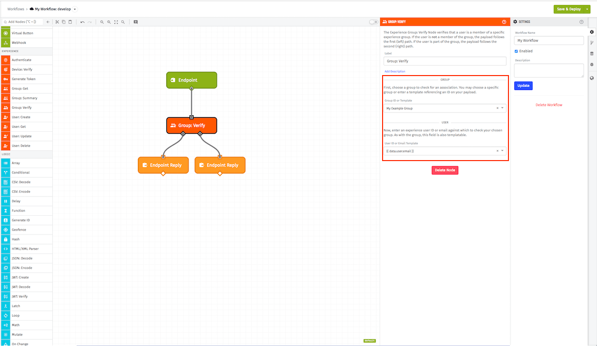Open help for the Settings panel
This screenshot has width=597, height=346.
coord(582,22)
